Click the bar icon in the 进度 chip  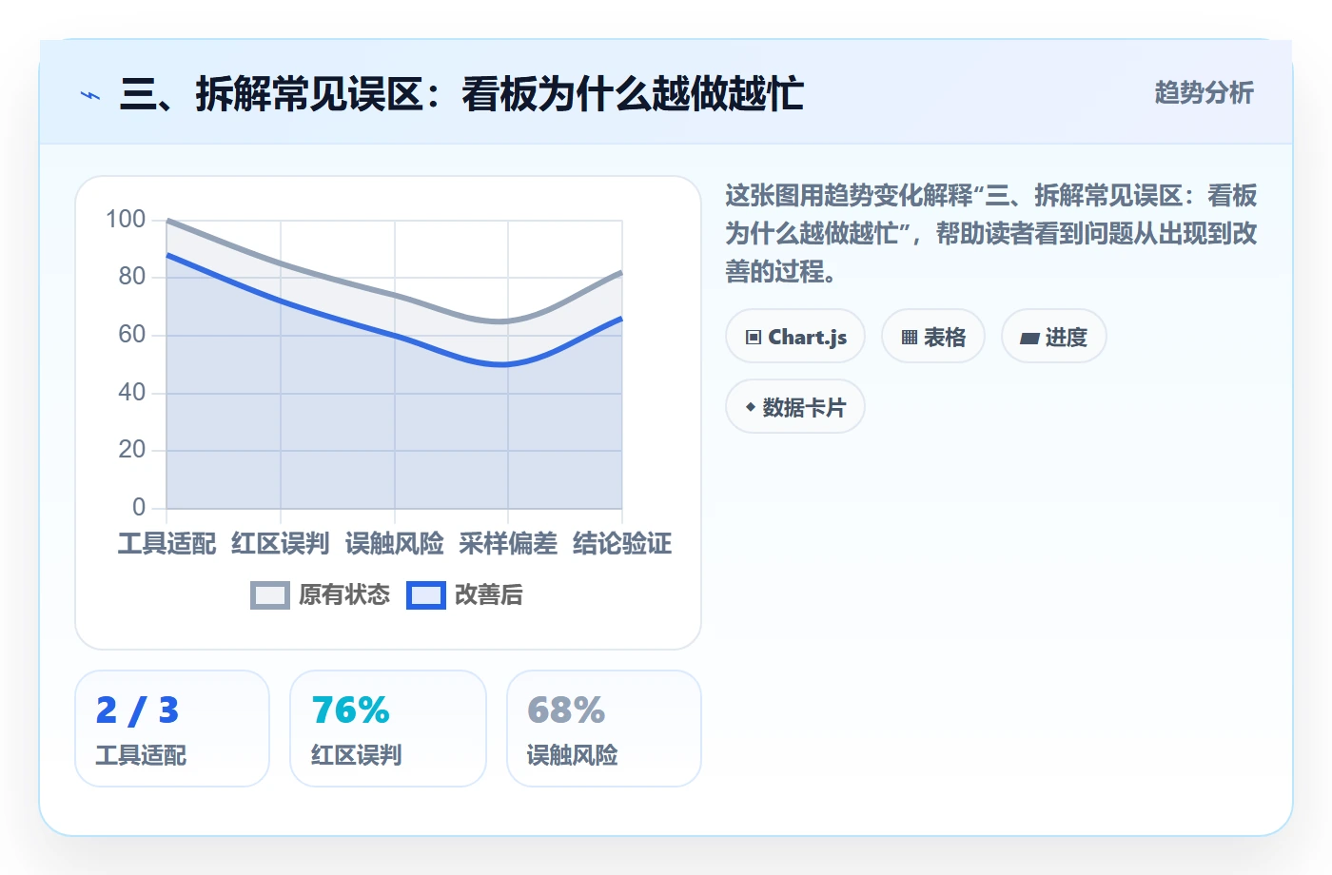[x=1029, y=339]
